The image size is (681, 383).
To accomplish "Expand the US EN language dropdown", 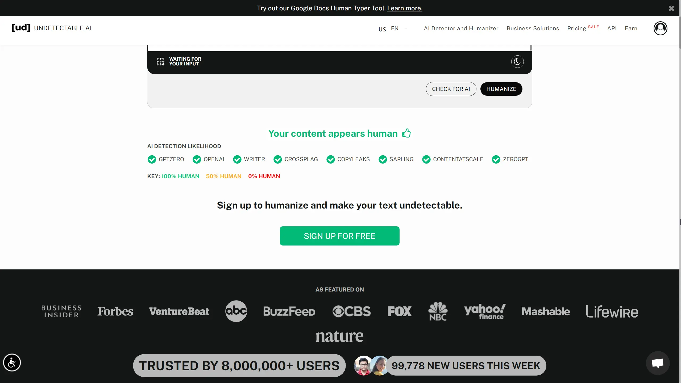I will pyautogui.click(x=393, y=28).
